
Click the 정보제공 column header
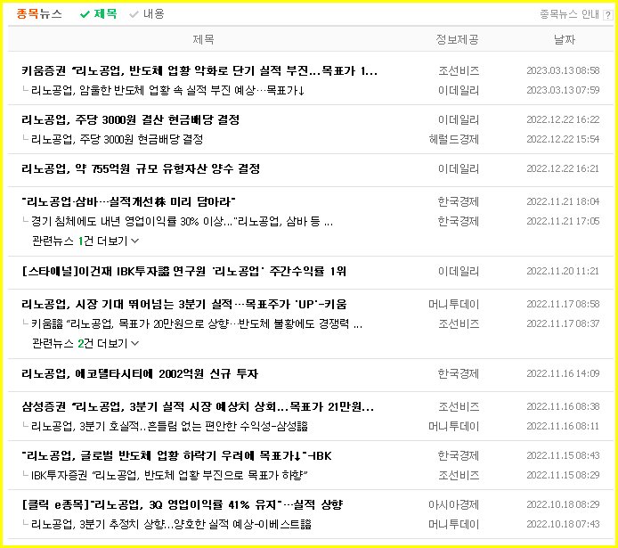pos(457,39)
